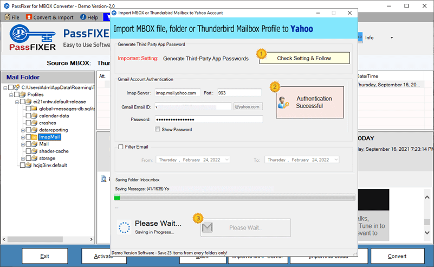This screenshot has width=434, height=267.
Task: Click the blue Help info icon
Action: coord(83,17)
